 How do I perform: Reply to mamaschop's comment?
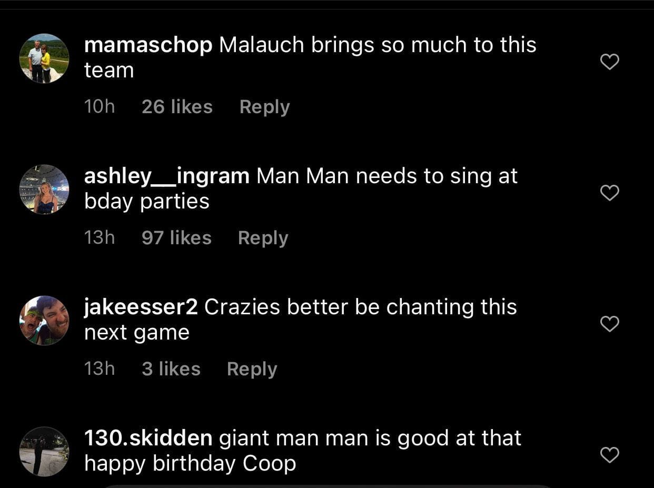pyautogui.click(x=264, y=107)
